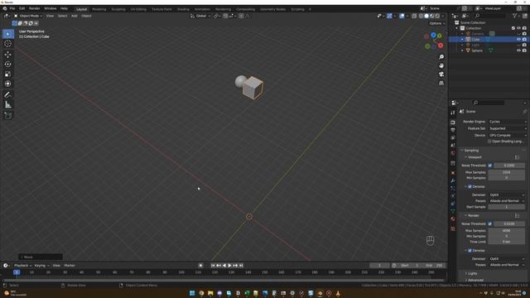
Task: Open Render Passes Albedo and Normal dropdown
Action: click(x=507, y=265)
